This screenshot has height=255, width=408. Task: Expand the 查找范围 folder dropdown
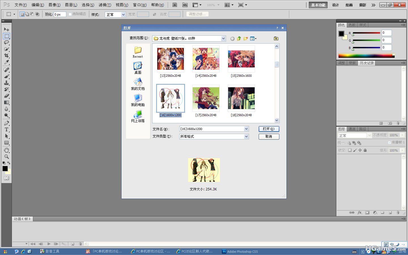click(223, 39)
